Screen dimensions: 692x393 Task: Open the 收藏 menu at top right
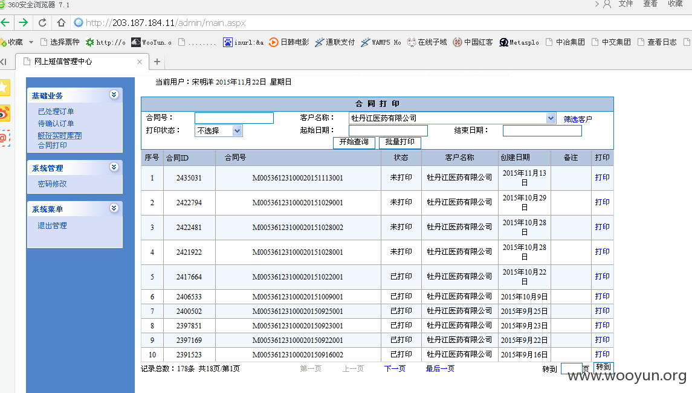[x=675, y=4]
